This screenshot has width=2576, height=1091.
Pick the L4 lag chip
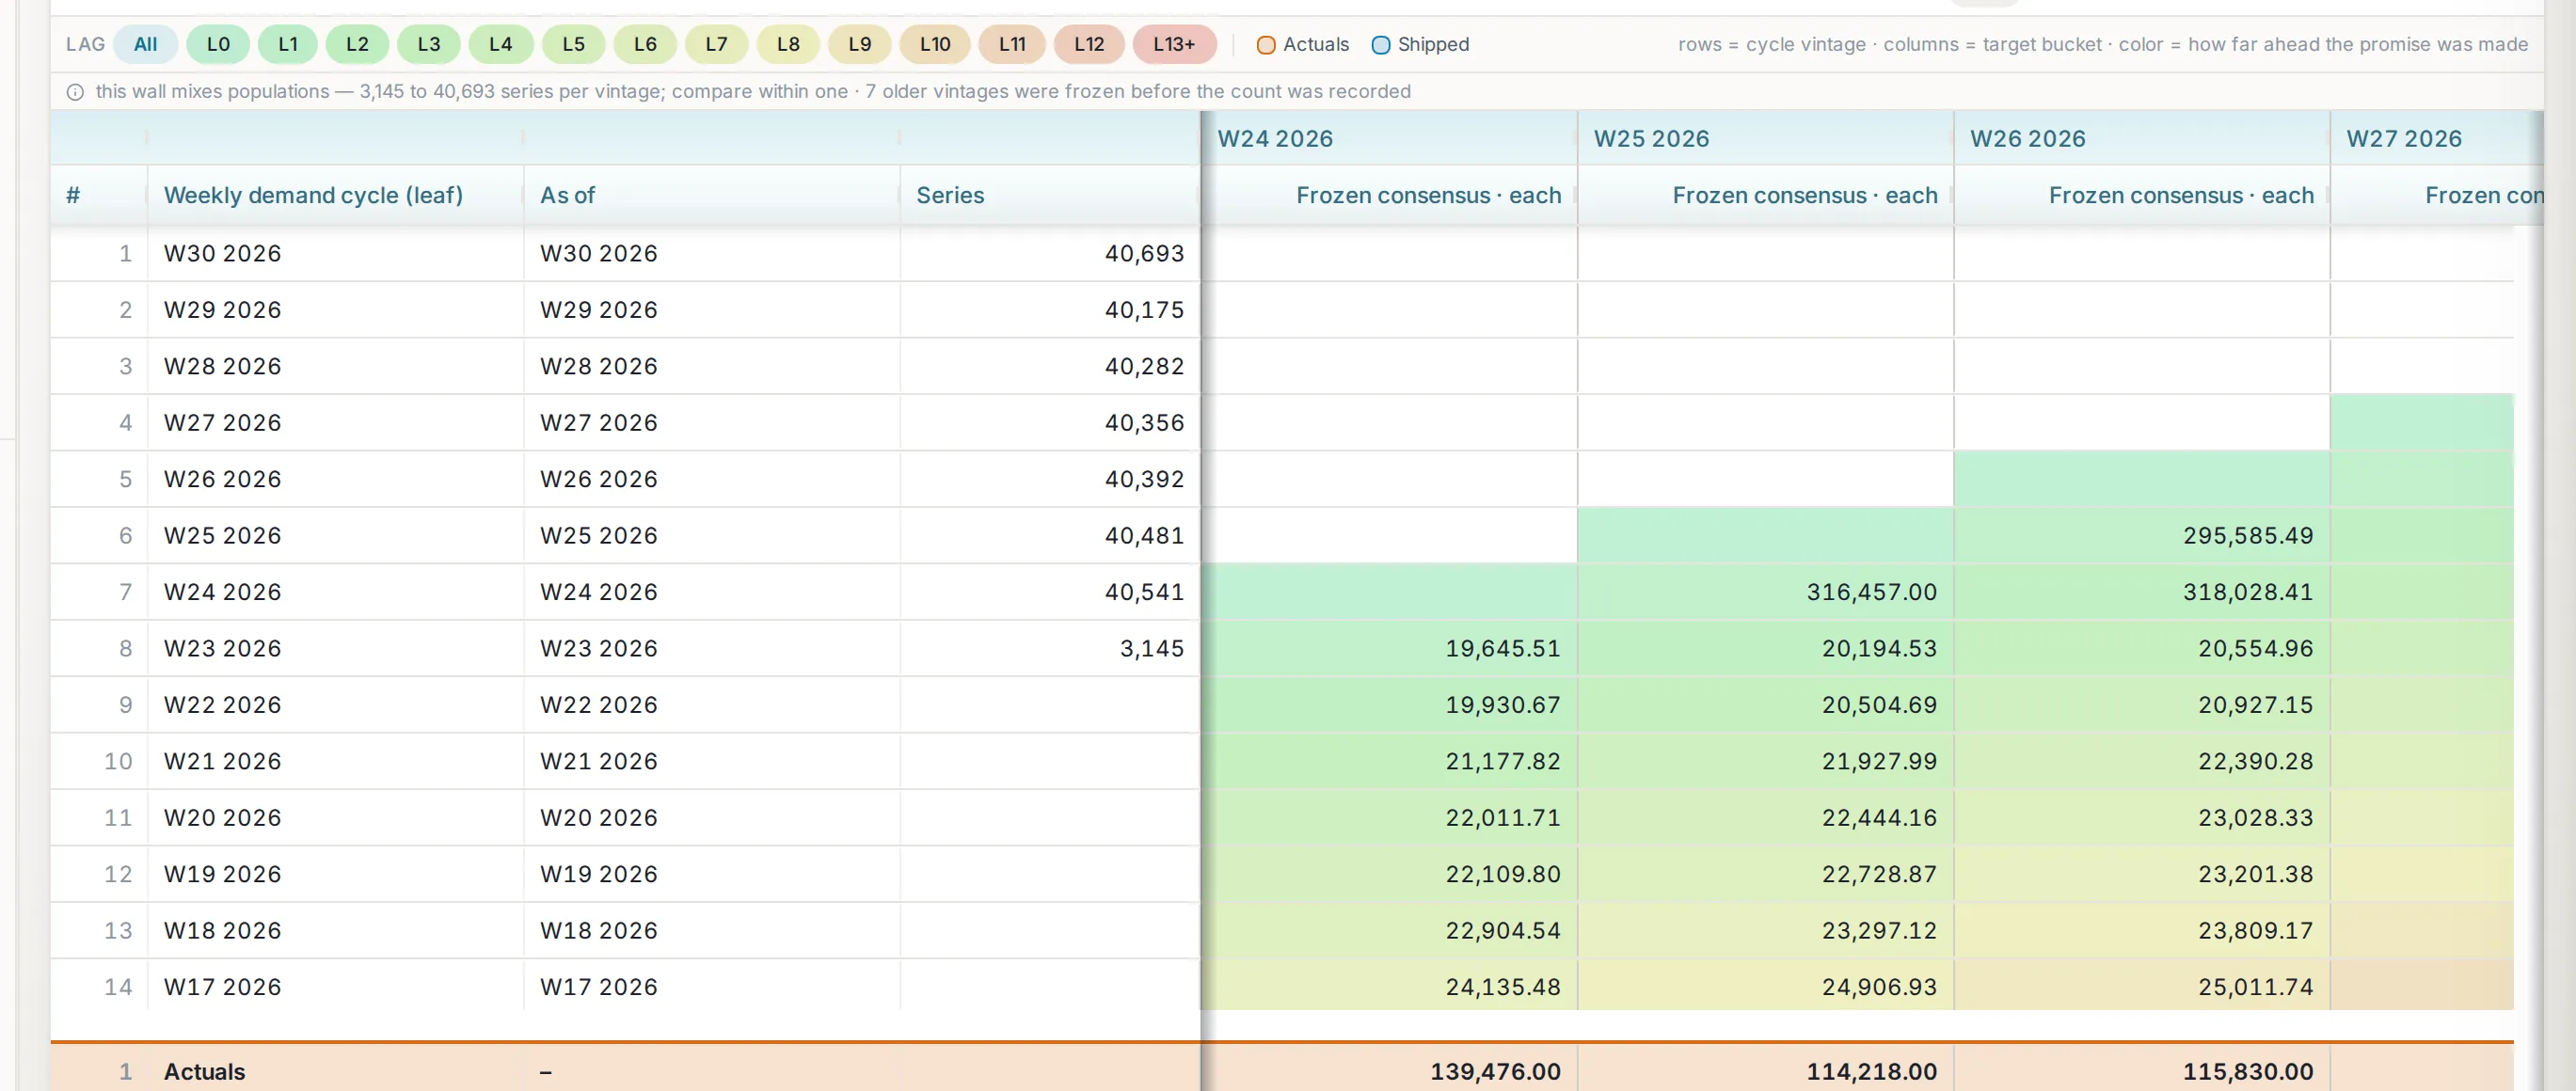501,44
